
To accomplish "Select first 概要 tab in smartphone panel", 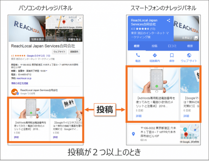I will (137, 46).
